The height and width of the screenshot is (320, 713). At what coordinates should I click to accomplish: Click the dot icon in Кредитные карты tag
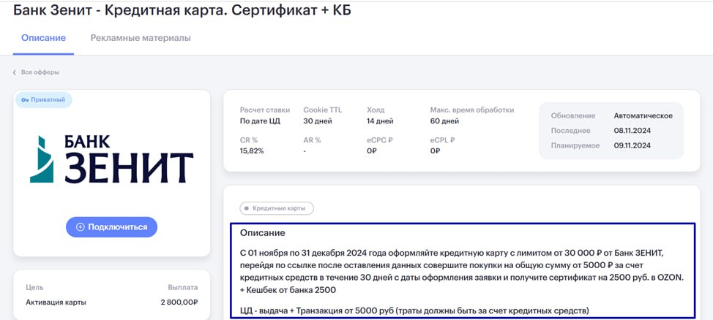(x=247, y=209)
